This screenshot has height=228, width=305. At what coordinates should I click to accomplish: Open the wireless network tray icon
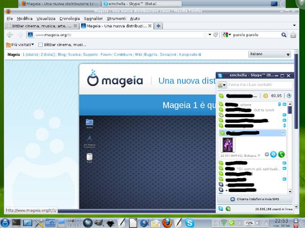pyautogui.click(x=224, y=223)
